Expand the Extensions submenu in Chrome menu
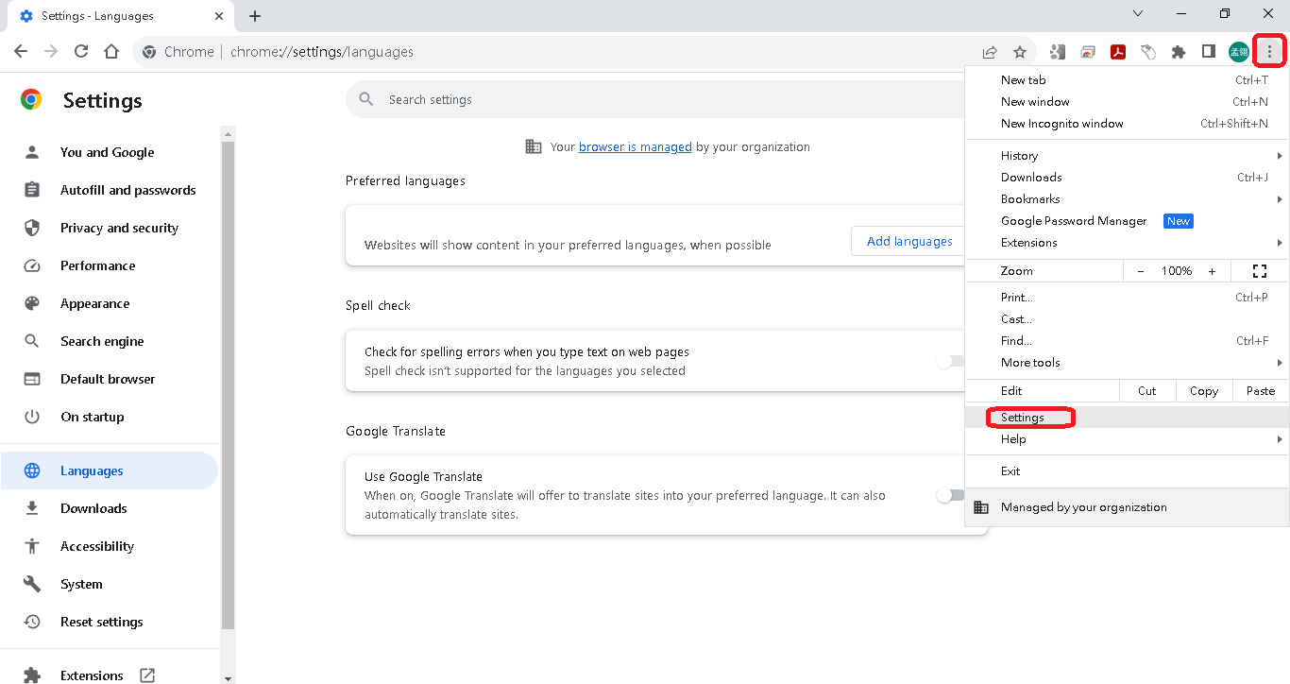The height and width of the screenshot is (684, 1290). [x=1128, y=243]
